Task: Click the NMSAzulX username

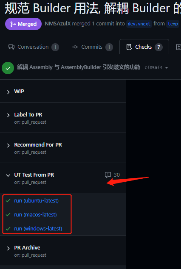Action: [58, 24]
